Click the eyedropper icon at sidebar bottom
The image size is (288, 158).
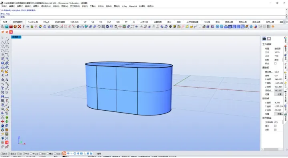7,147
